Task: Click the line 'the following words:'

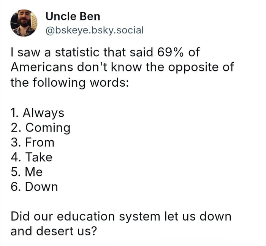Action: [70, 83]
